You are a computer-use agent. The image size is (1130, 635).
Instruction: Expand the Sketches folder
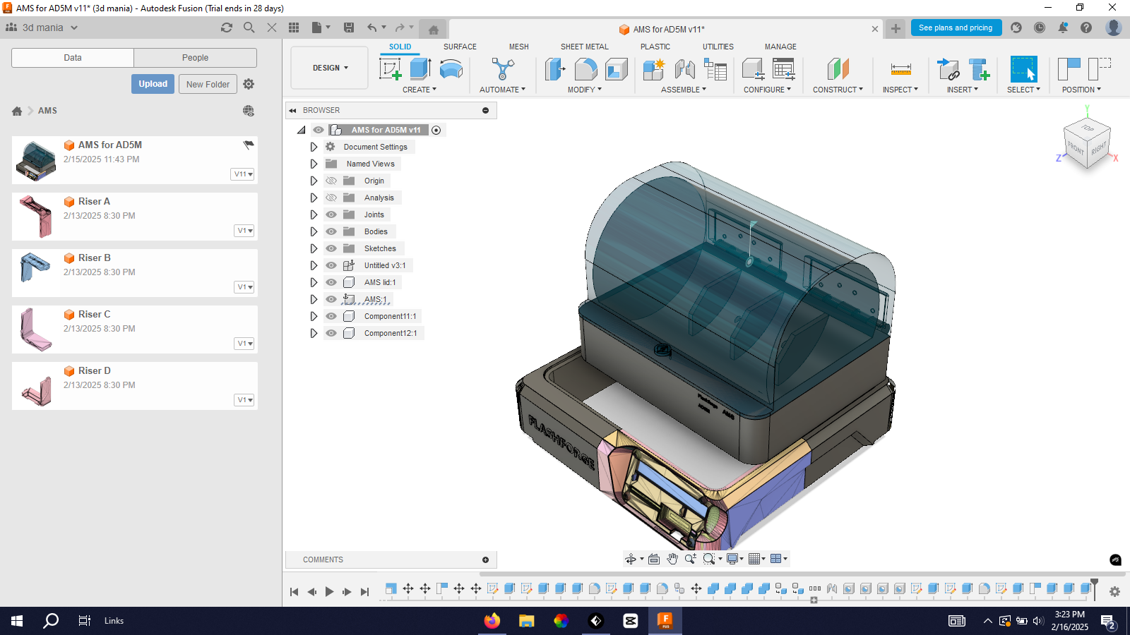(x=314, y=248)
